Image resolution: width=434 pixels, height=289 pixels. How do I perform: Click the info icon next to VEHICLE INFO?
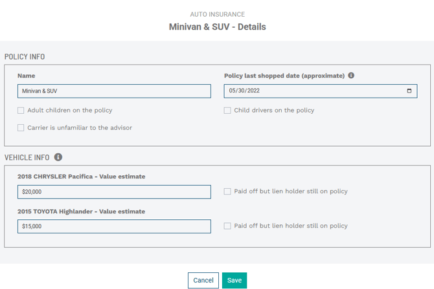pos(58,157)
